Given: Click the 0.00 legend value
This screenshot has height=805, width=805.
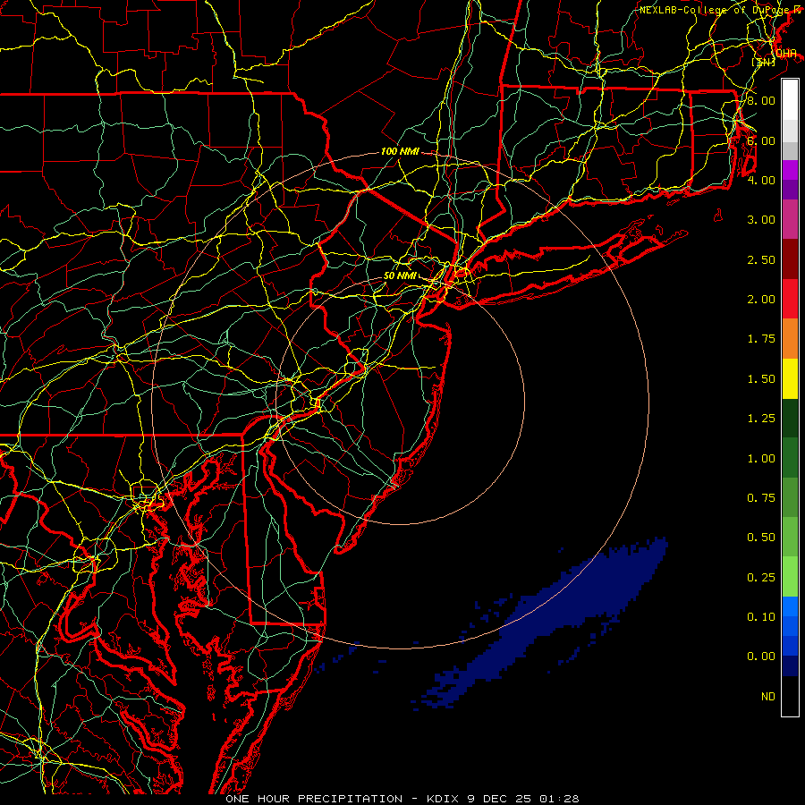Looking at the screenshot, I should (761, 657).
